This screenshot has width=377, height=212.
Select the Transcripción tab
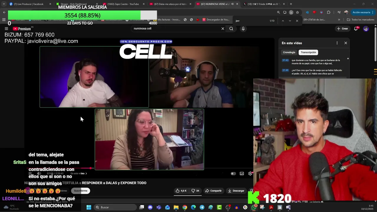pyautogui.click(x=308, y=52)
